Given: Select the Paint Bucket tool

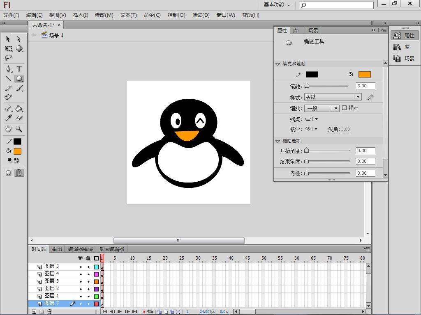Looking at the screenshot, I should (19, 108).
